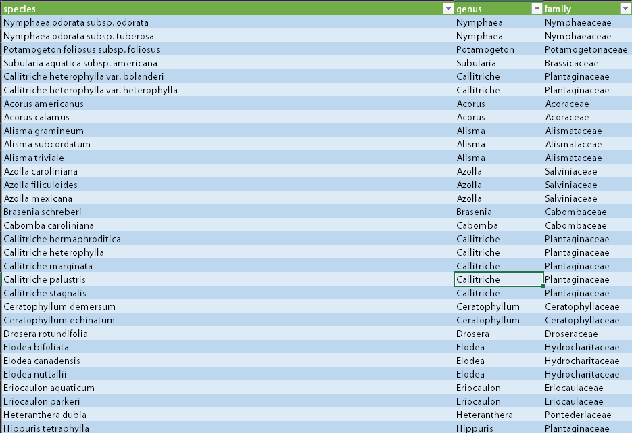Click genus cell in Eriocaulon parkeri row
Screen dimensions: 632x433
coord(499,401)
